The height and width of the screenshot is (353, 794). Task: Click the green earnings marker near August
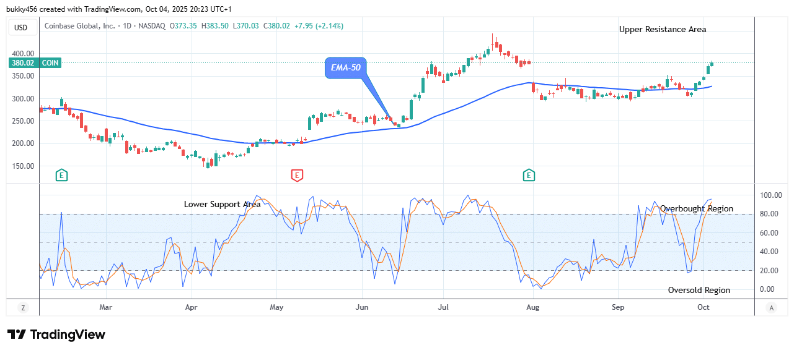click(529, 176)
